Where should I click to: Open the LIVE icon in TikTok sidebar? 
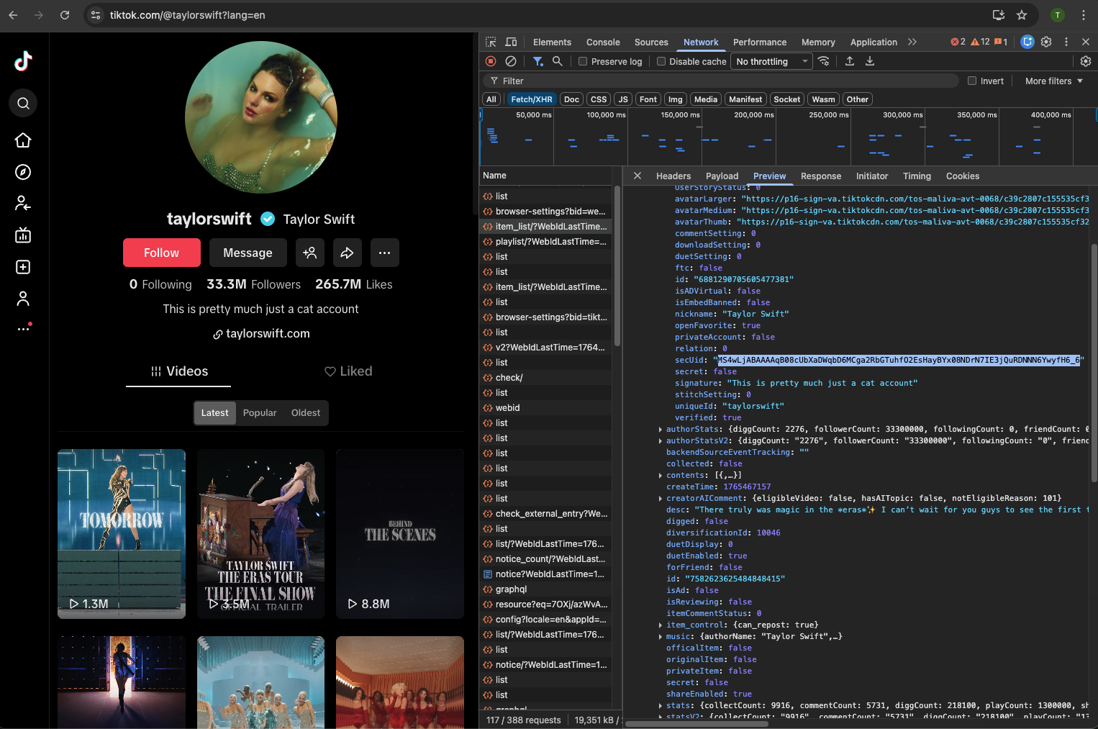point(23,235)
